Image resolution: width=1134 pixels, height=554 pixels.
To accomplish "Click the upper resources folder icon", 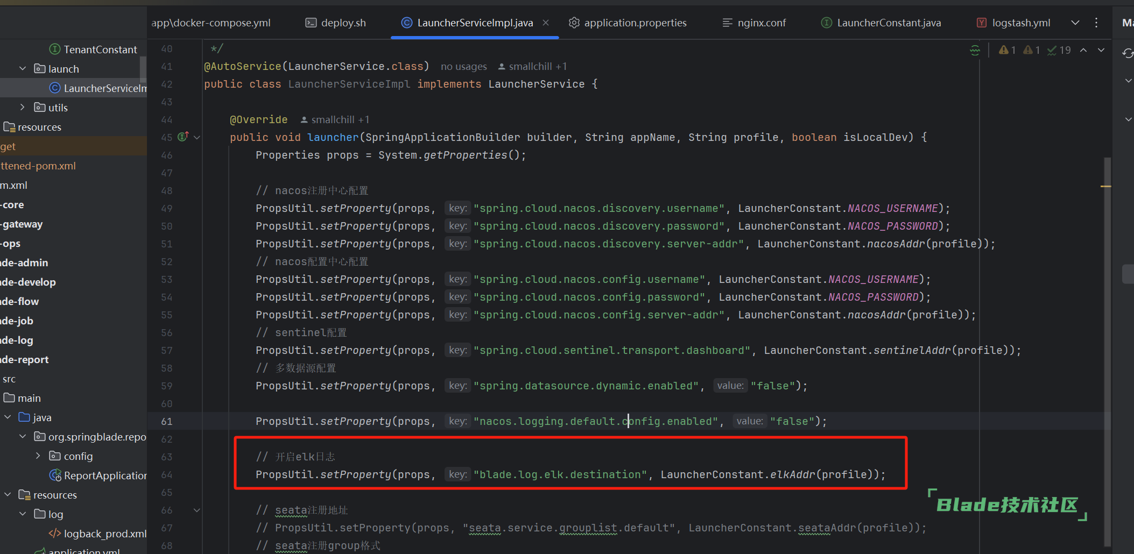I will pyautogui.click(x=9, y=127).
